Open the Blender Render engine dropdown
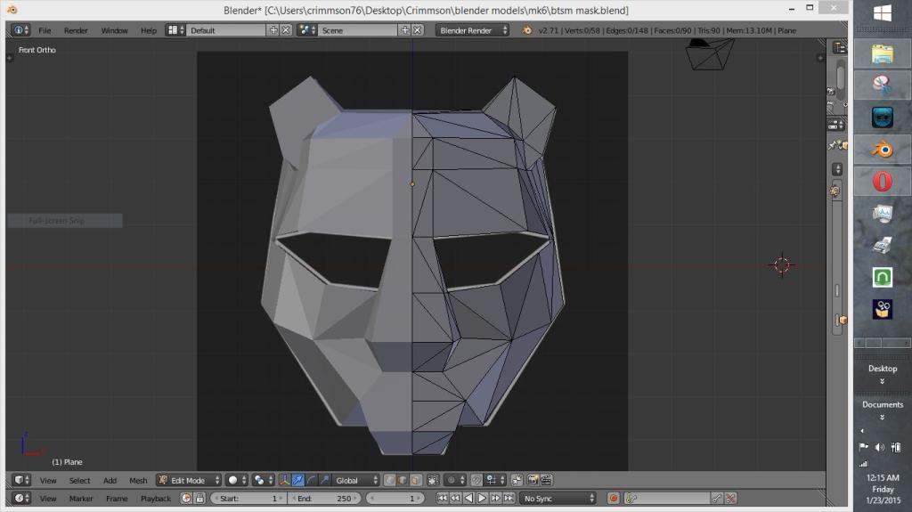The width and height of the screenshot is (912, 512). (472, 30)
